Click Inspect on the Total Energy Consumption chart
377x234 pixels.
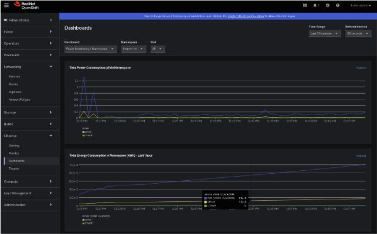361,156
